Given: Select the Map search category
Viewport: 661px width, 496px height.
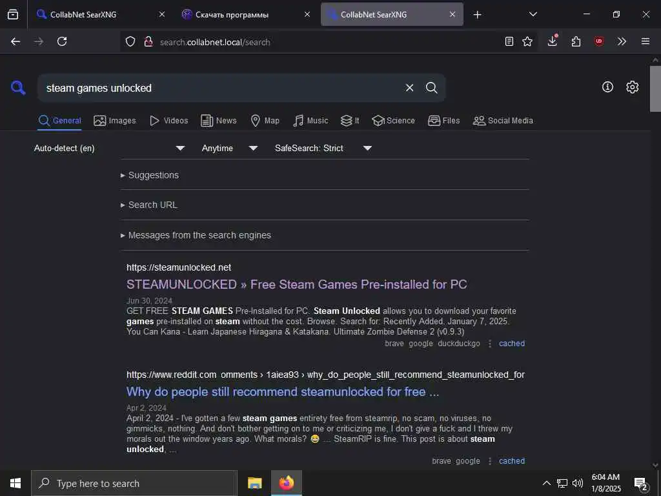Looking at the screenshot, I should click(265, 121).
